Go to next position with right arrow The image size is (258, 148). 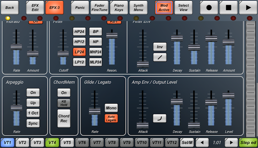point(231,142)
